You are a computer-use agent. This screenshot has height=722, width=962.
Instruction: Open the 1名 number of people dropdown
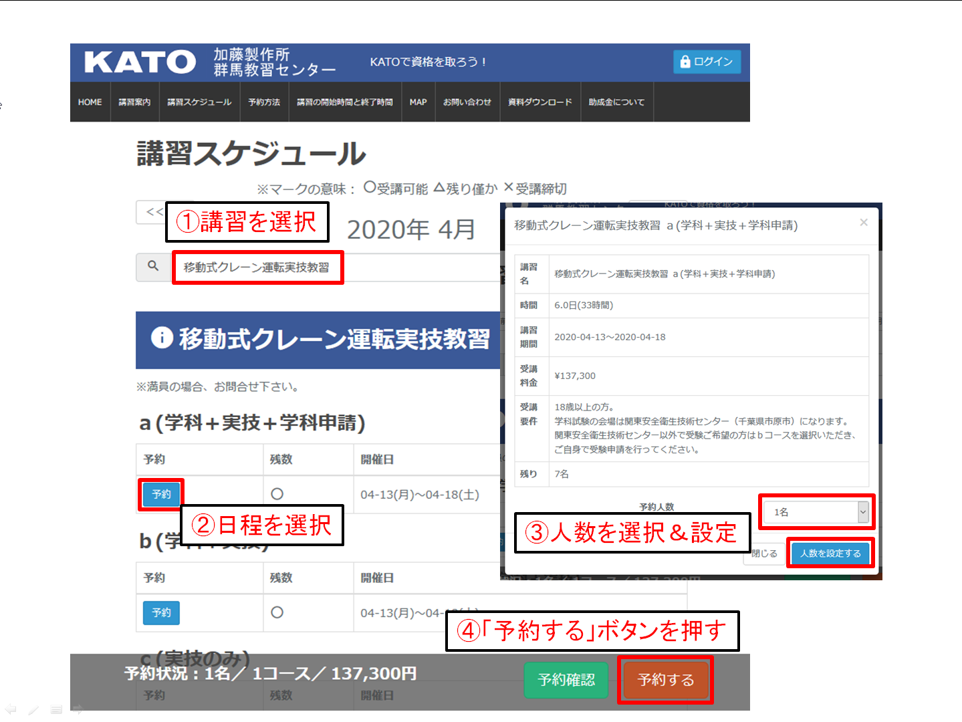point(816,512)
